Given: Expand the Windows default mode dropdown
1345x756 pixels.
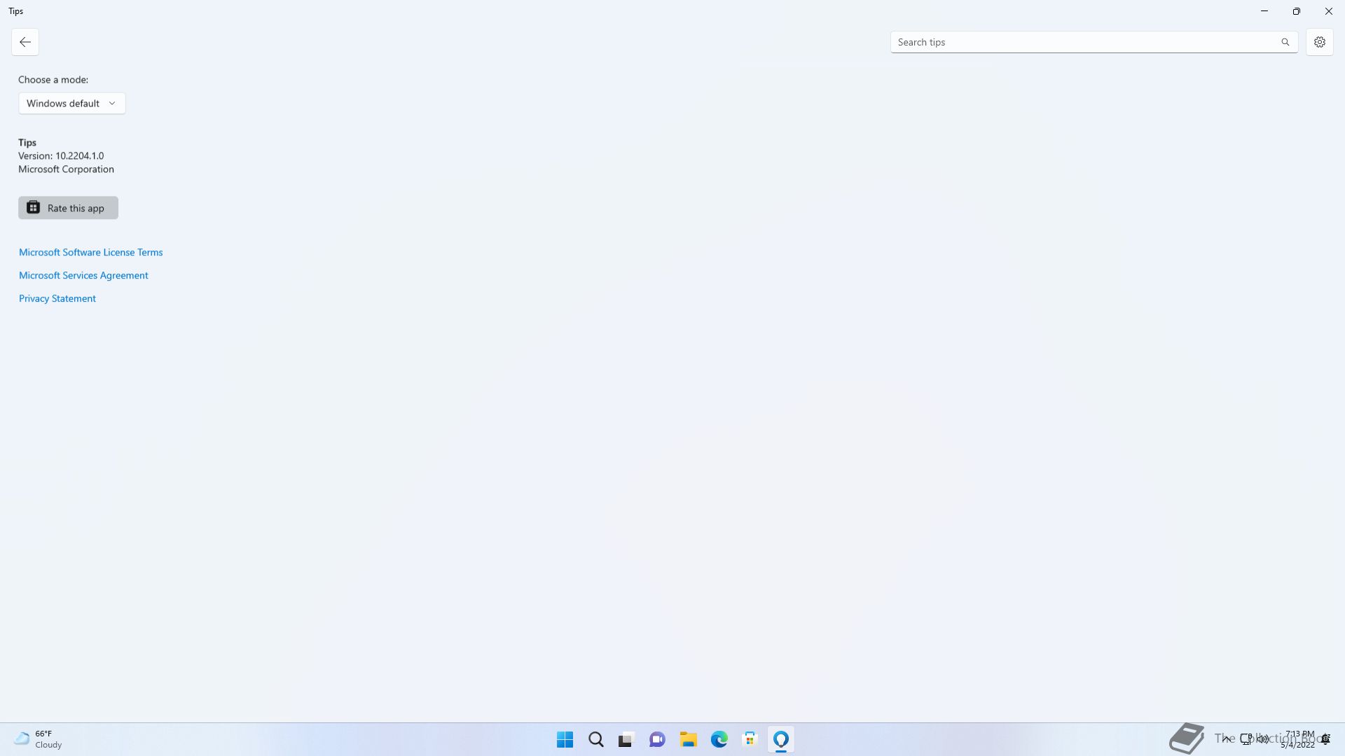Looking at the screenshot, I should [x=72, y=104].
